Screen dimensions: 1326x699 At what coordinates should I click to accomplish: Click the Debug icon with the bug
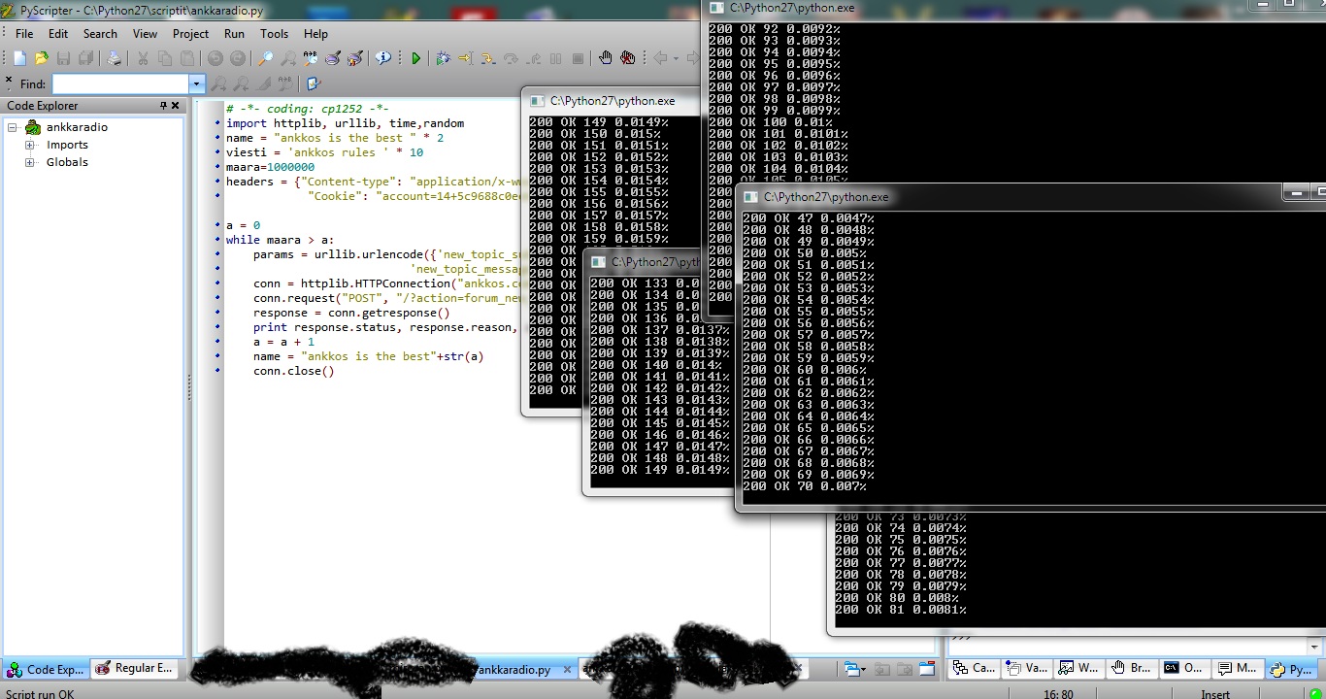coord(443,59)
